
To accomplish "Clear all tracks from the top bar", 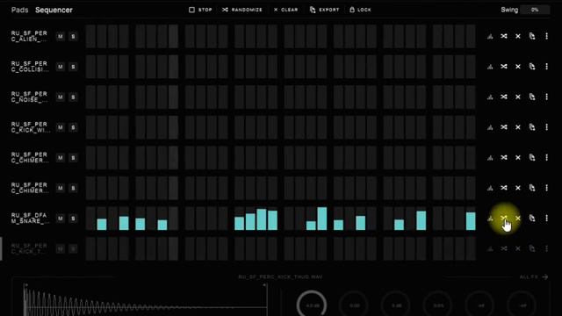I will [285, 10].
